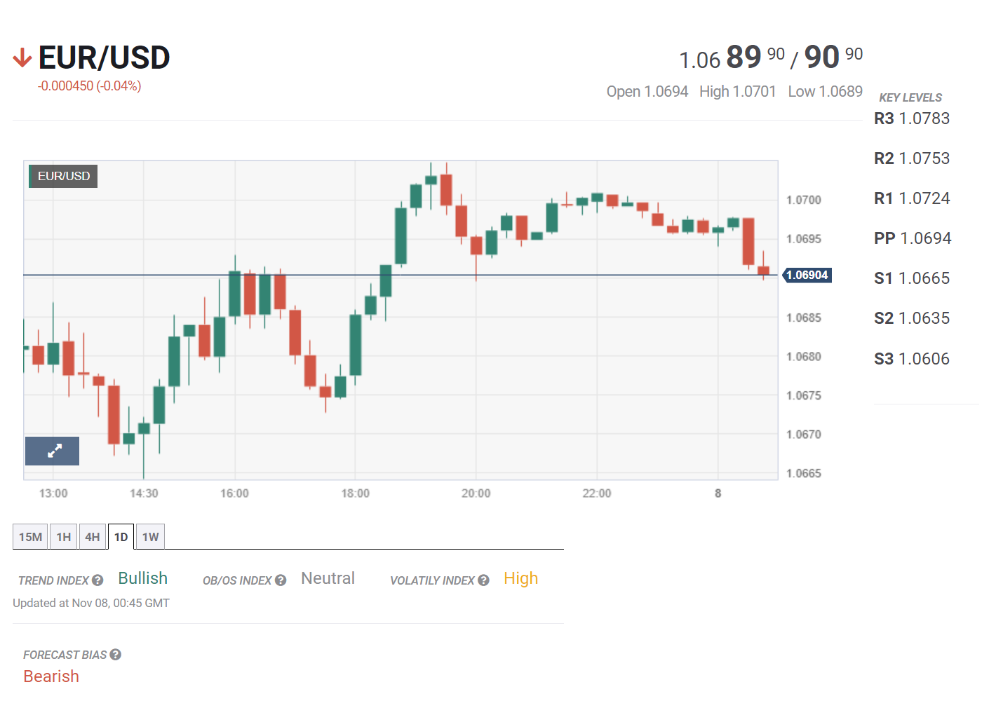Click the High 1.0701 value
Screen dimensions: 989x722
click(x=738, y=92)
